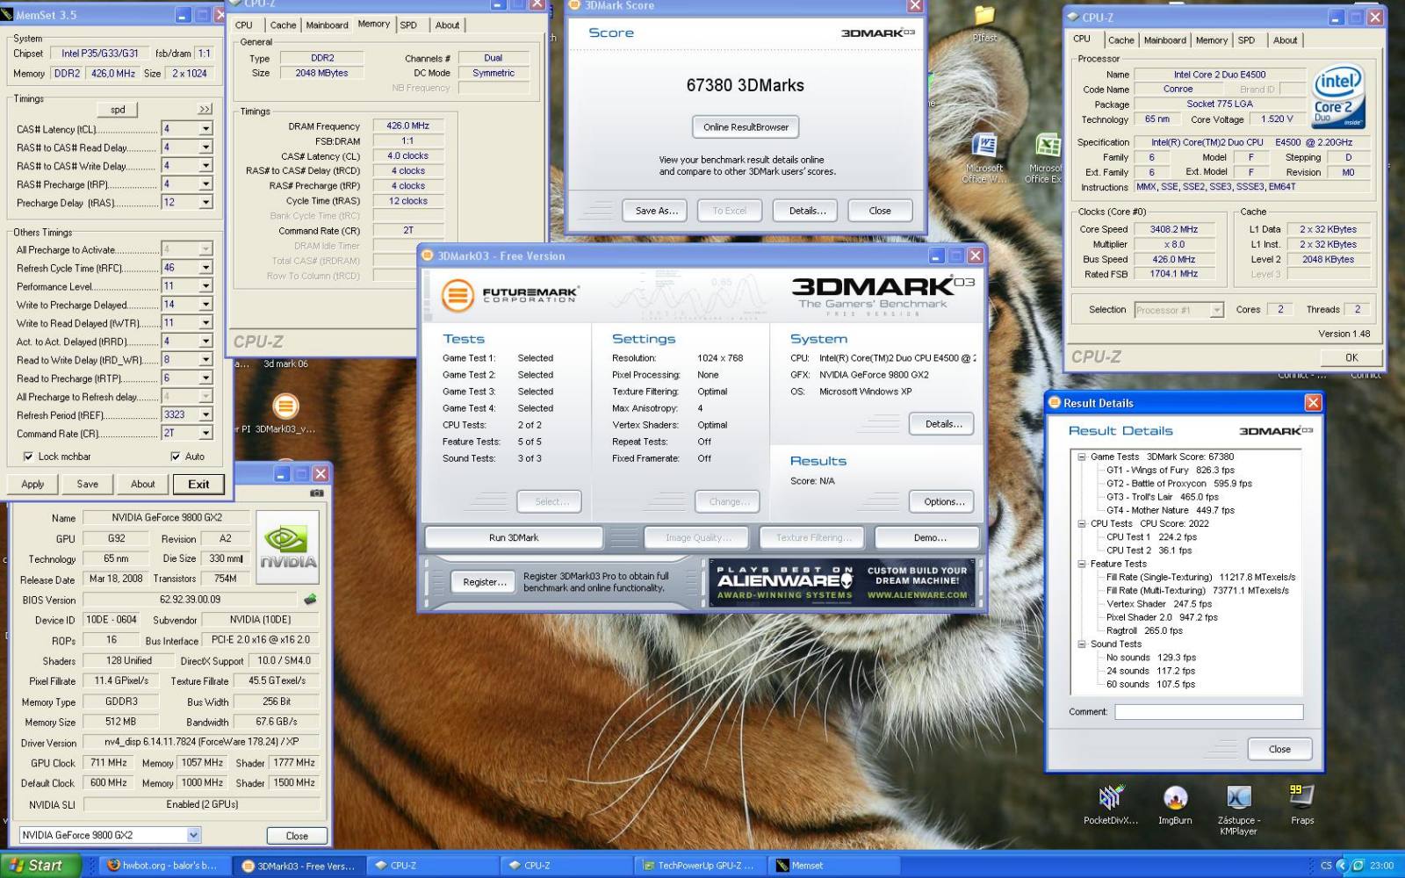
Task: Open the Microsoft Office Excel desktop icon
Action: [1045, 158]
